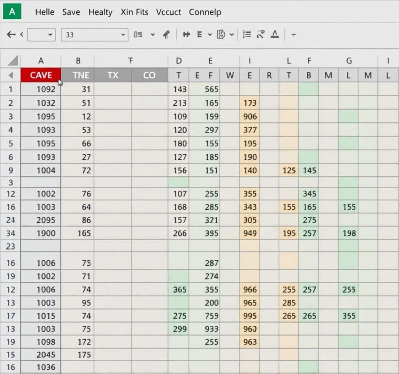
Task: Click the red CAVE header cell
Action: (41, 75)
